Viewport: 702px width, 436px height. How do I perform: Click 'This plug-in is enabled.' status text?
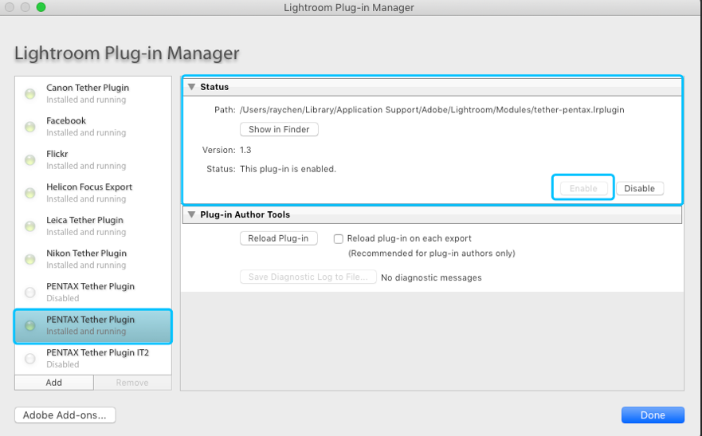click(x=288, y=169)
